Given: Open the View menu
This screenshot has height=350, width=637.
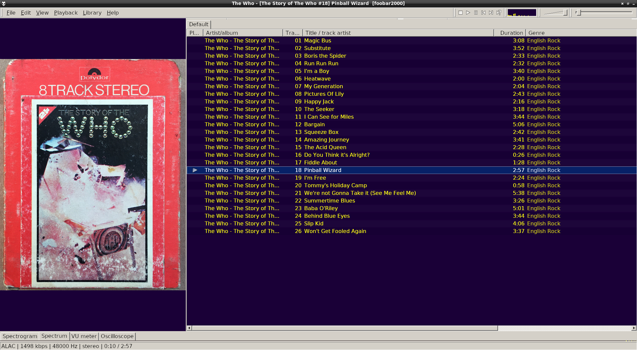Looking at the screenshot, I should (42, 13).
